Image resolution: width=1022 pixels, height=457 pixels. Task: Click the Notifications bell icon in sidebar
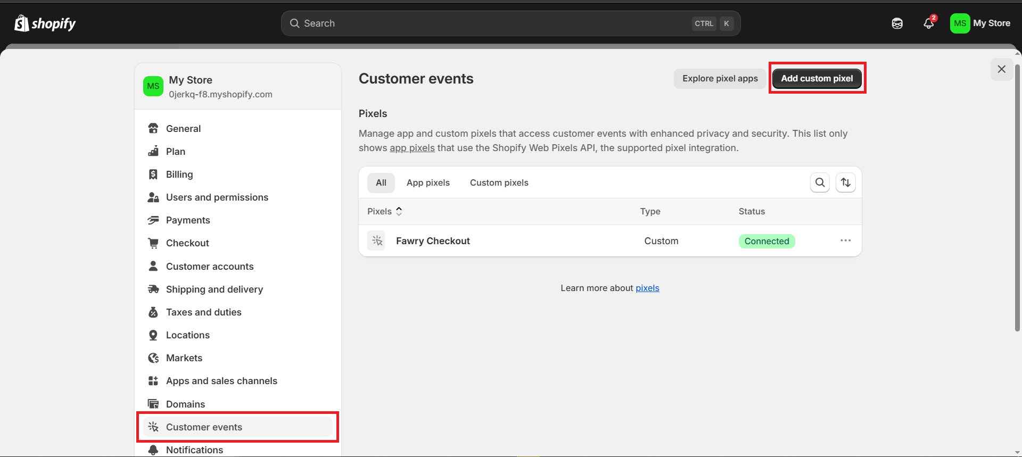[x=153, y=450]
